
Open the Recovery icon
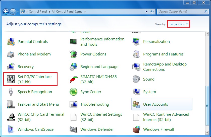click(x=11, y=66)
